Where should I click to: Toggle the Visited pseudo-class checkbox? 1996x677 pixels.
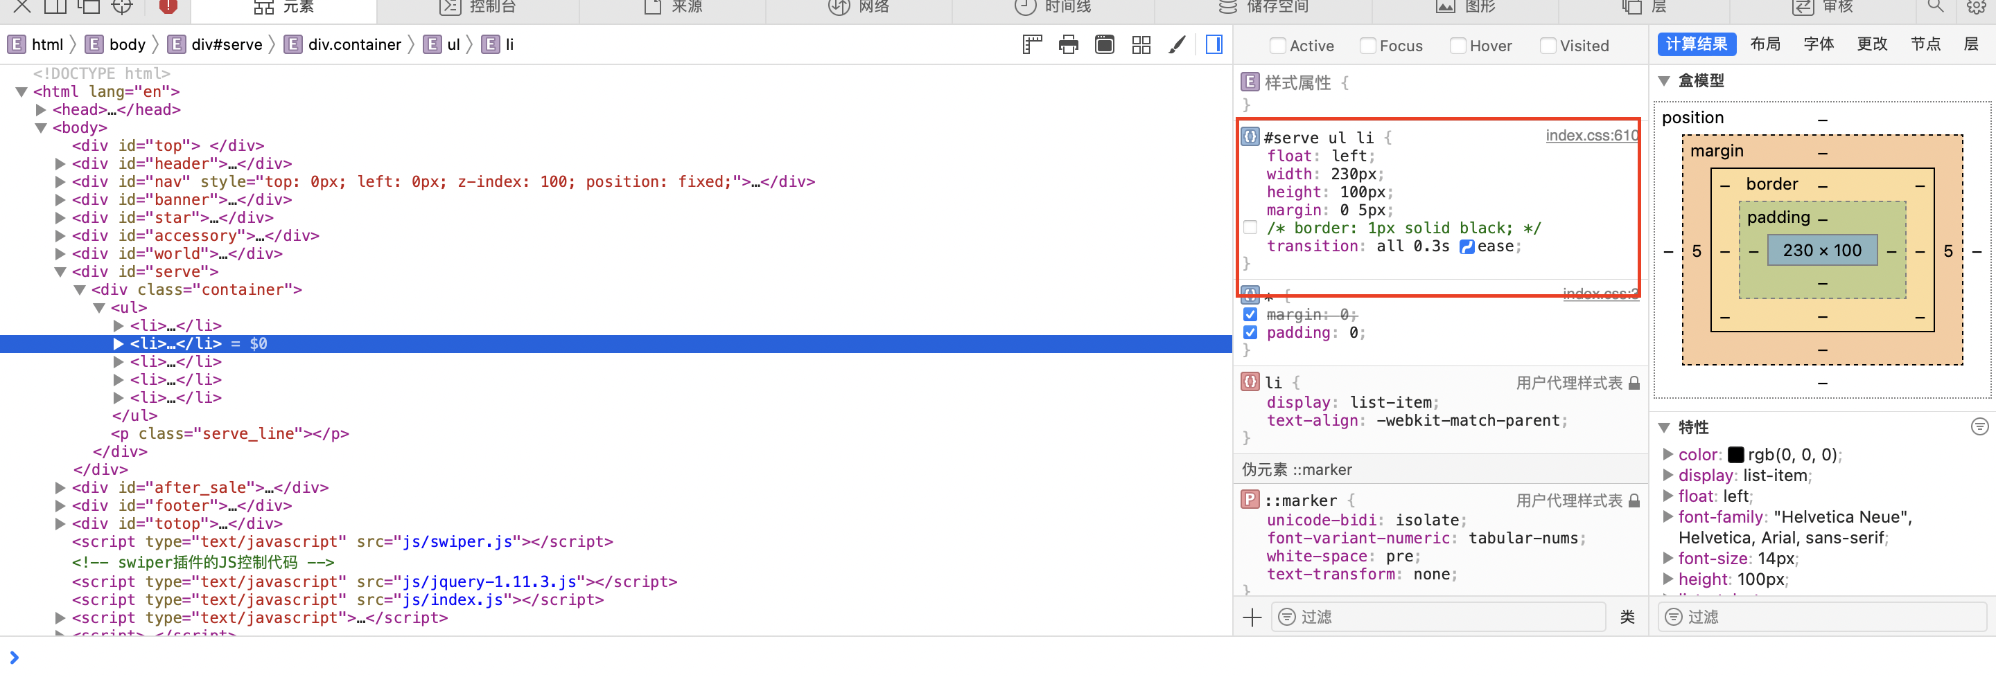coord(1548,46)
